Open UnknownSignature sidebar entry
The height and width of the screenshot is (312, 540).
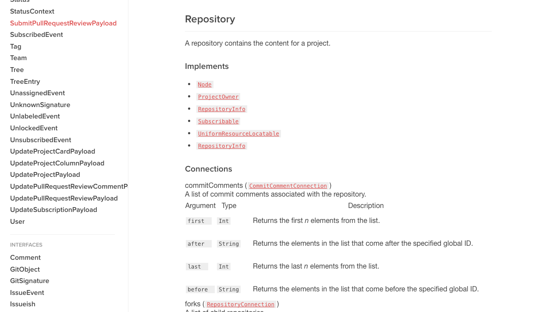[x=40, y=105]
